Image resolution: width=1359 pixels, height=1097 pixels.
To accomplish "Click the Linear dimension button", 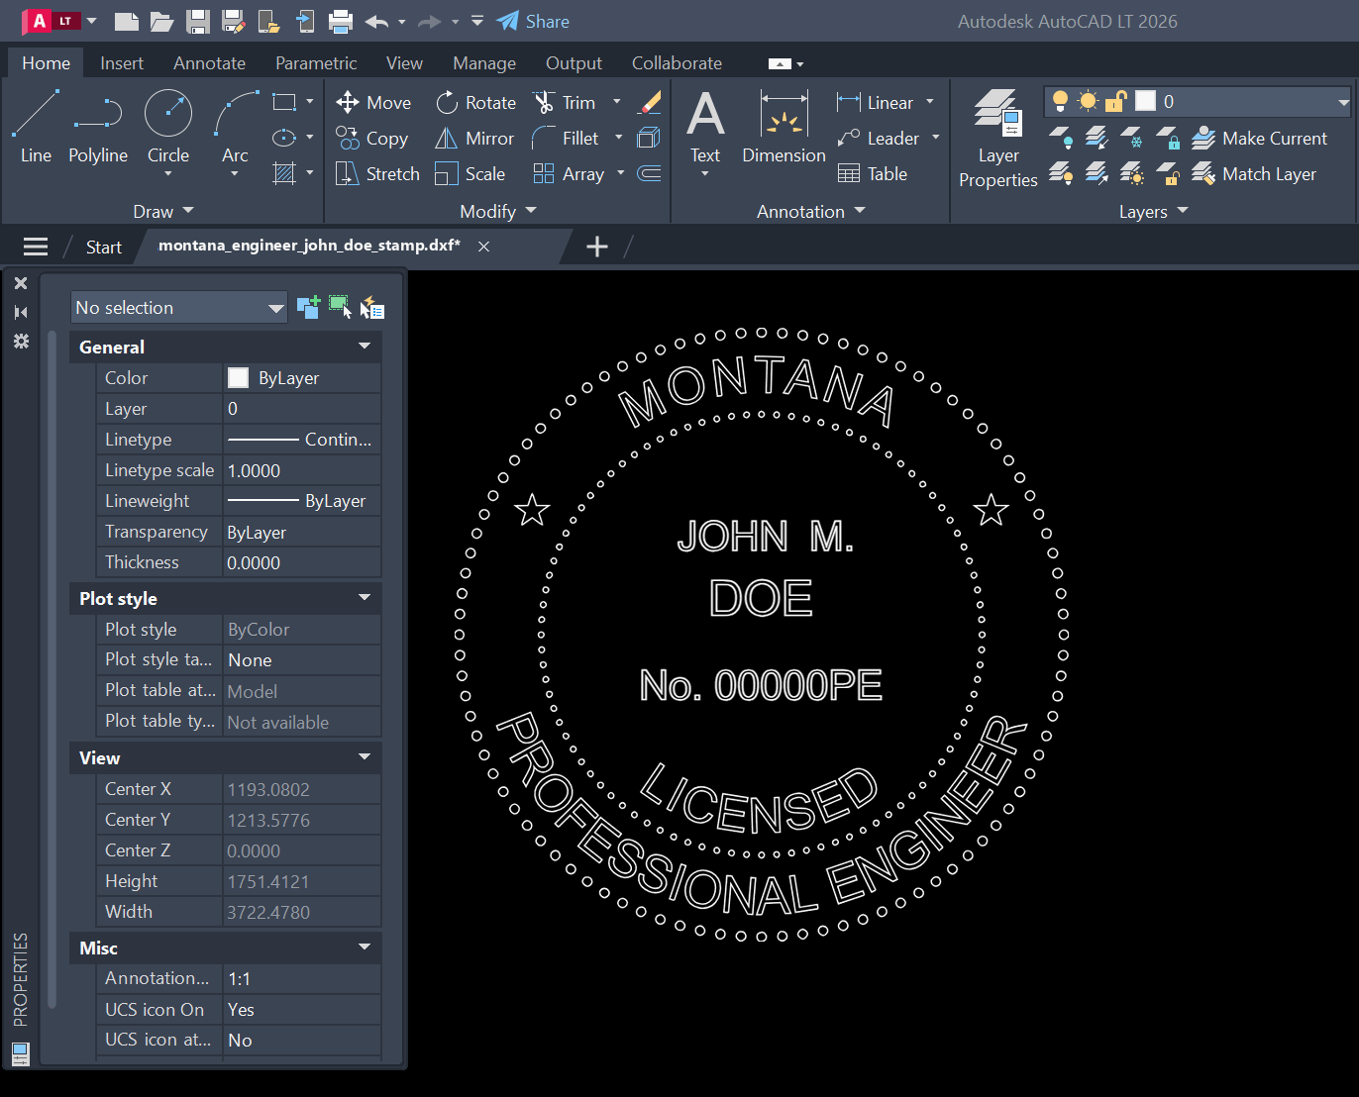I will [876, 102].
